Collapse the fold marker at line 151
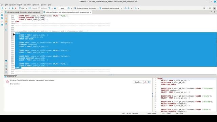The width and height of the screenshot is (217, 122). 14,31
